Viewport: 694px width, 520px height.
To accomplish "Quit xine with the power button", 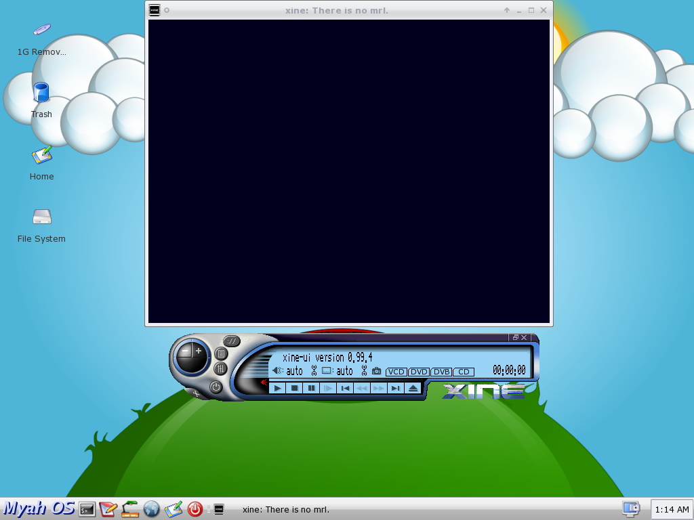I will click(216, 387).
